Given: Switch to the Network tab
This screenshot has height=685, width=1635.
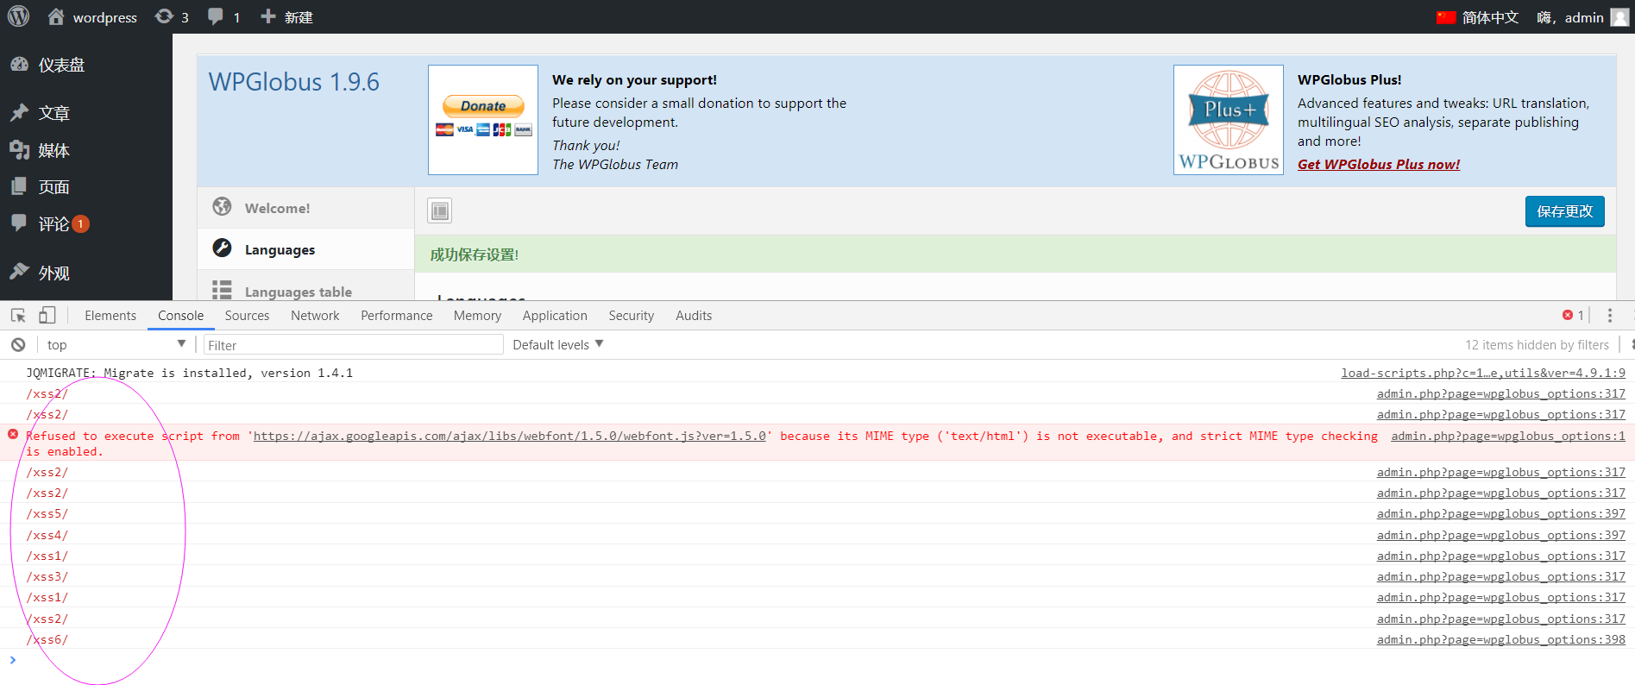Looking at the screenshot, I should tap(315, 316).
